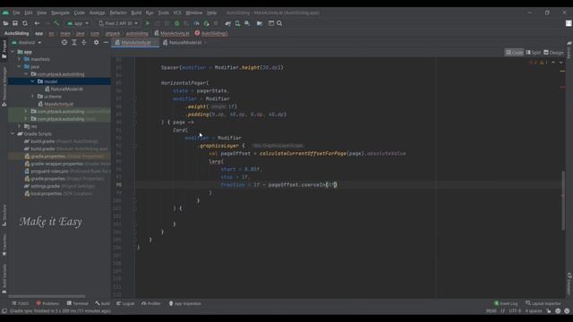Hide the Project panel with minus icon
The height and width of the screenshot is (322, 573).
(106, 42)
